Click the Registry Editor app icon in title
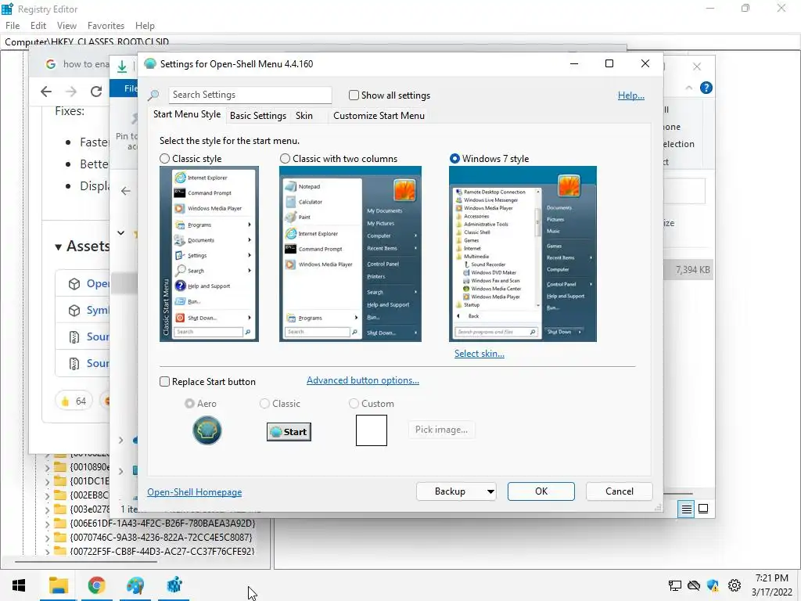 pos(7,9)
